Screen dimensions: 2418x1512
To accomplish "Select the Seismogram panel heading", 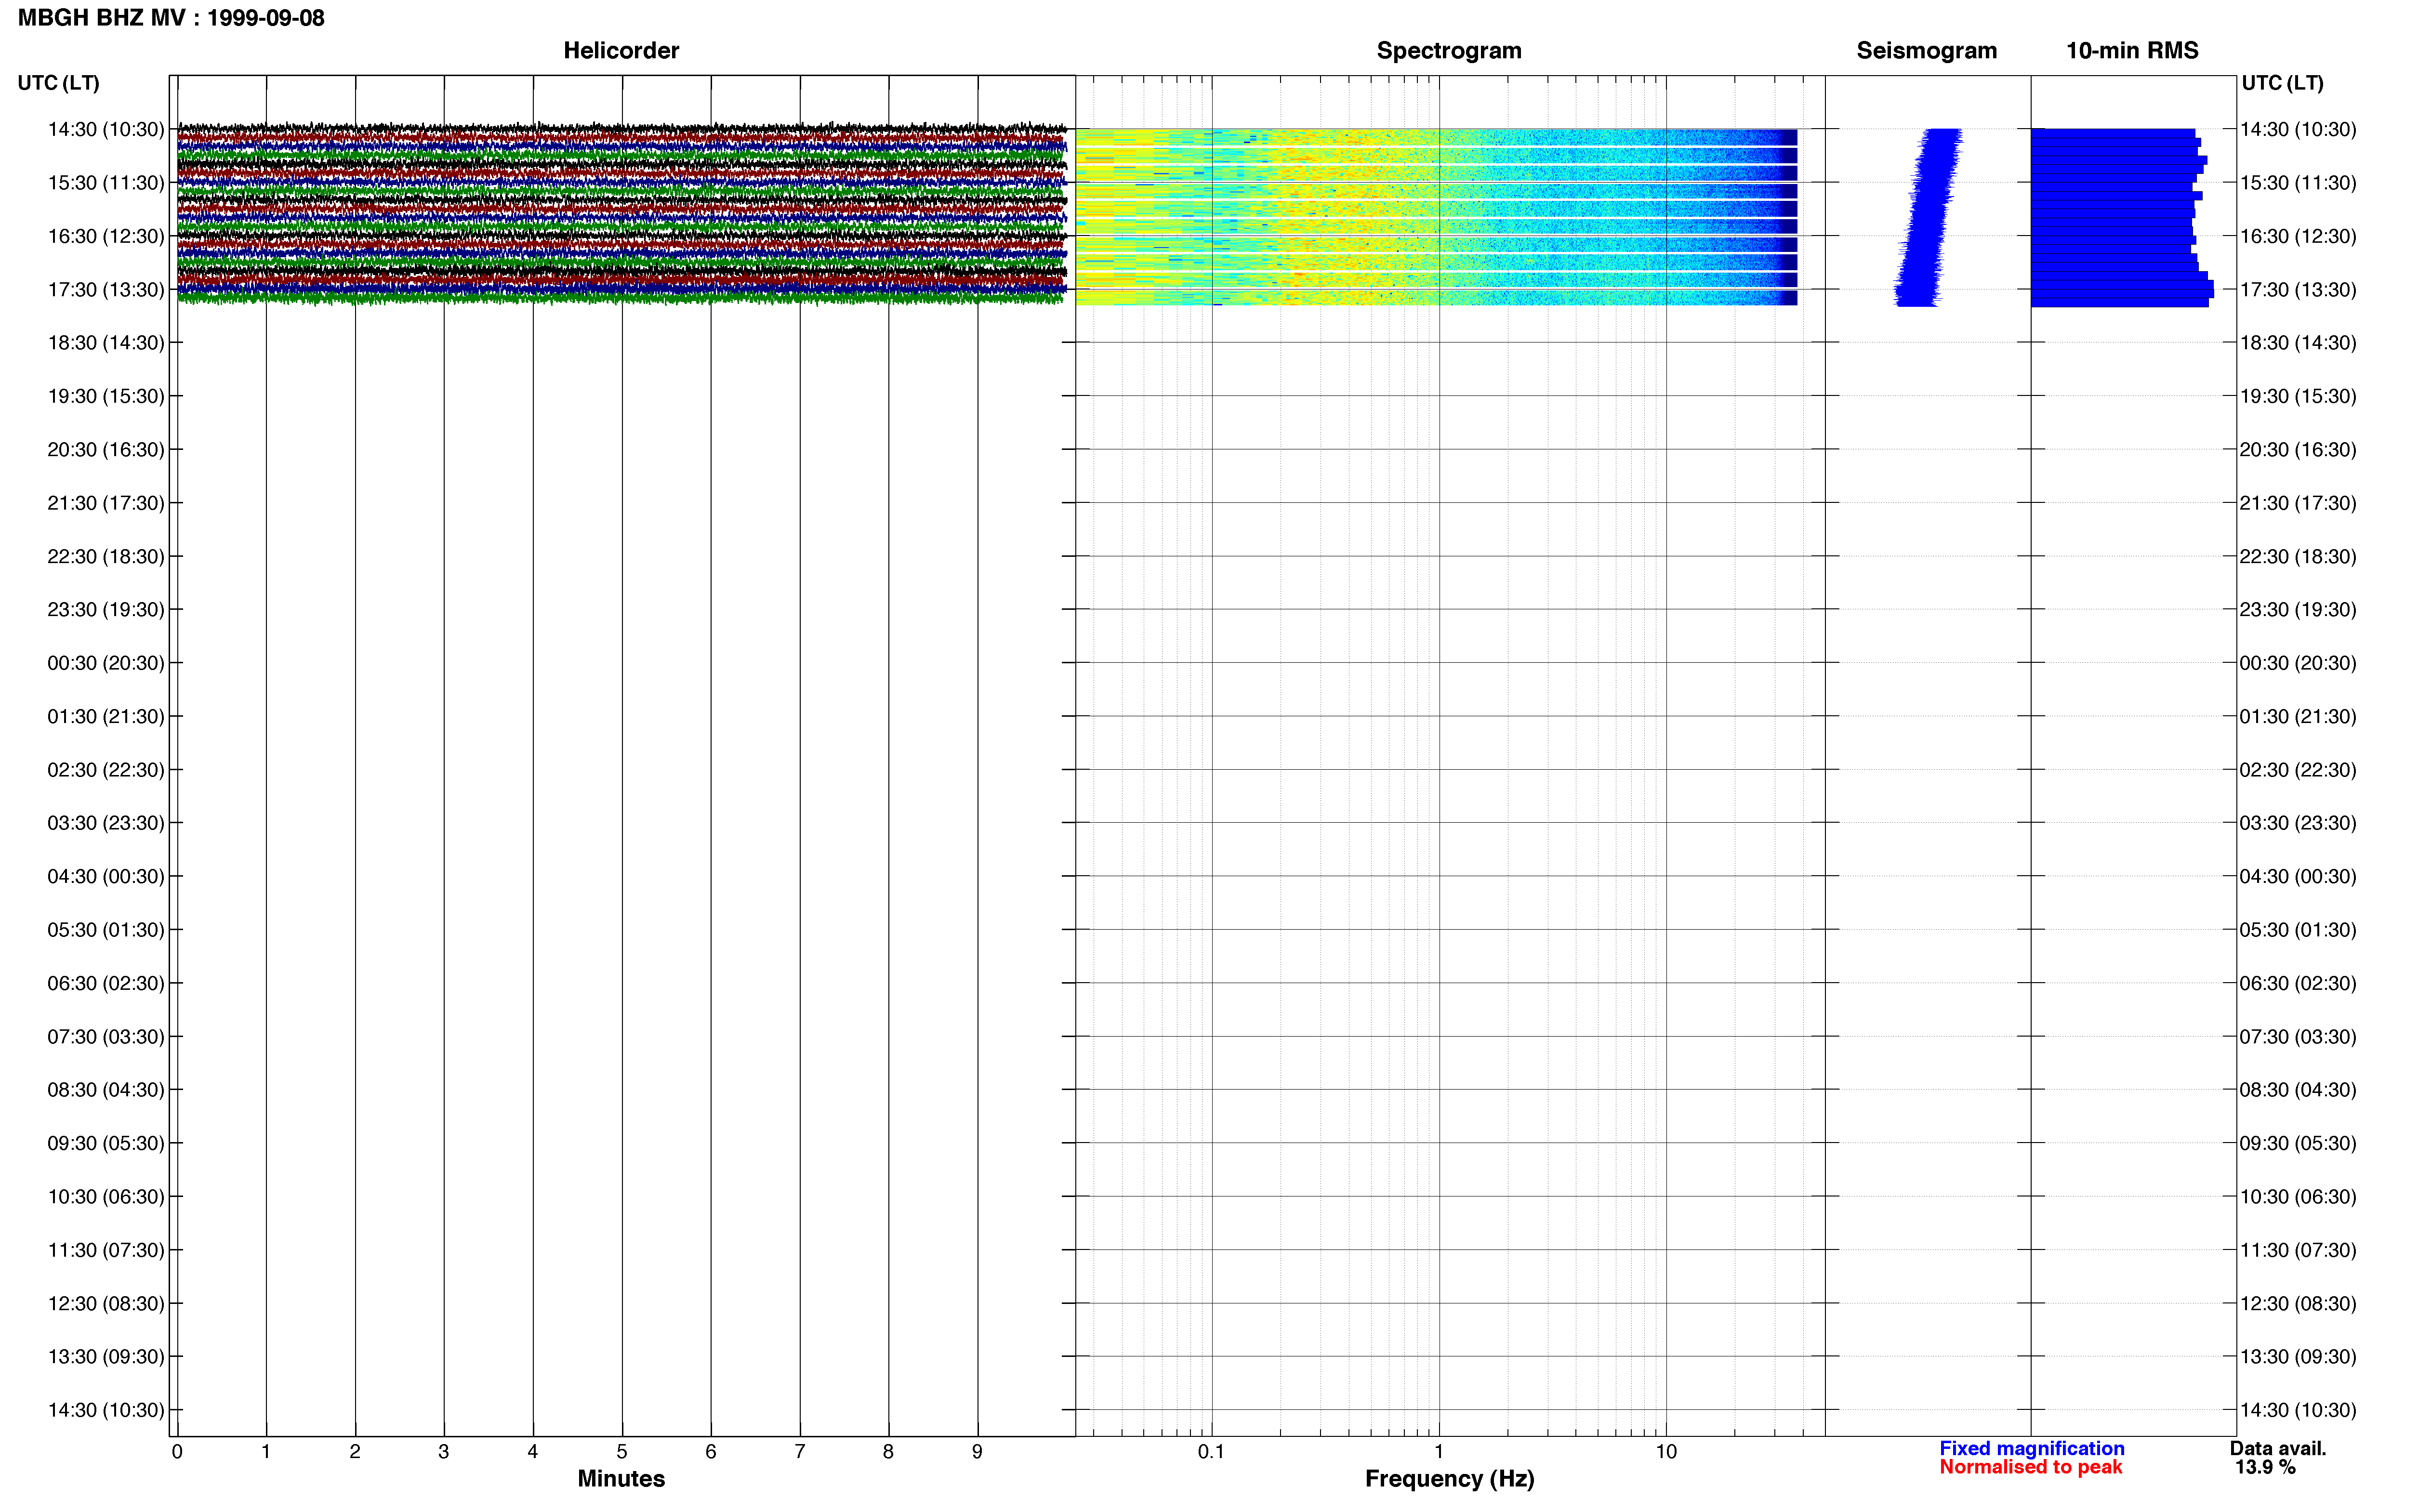I will point(1926,50).
